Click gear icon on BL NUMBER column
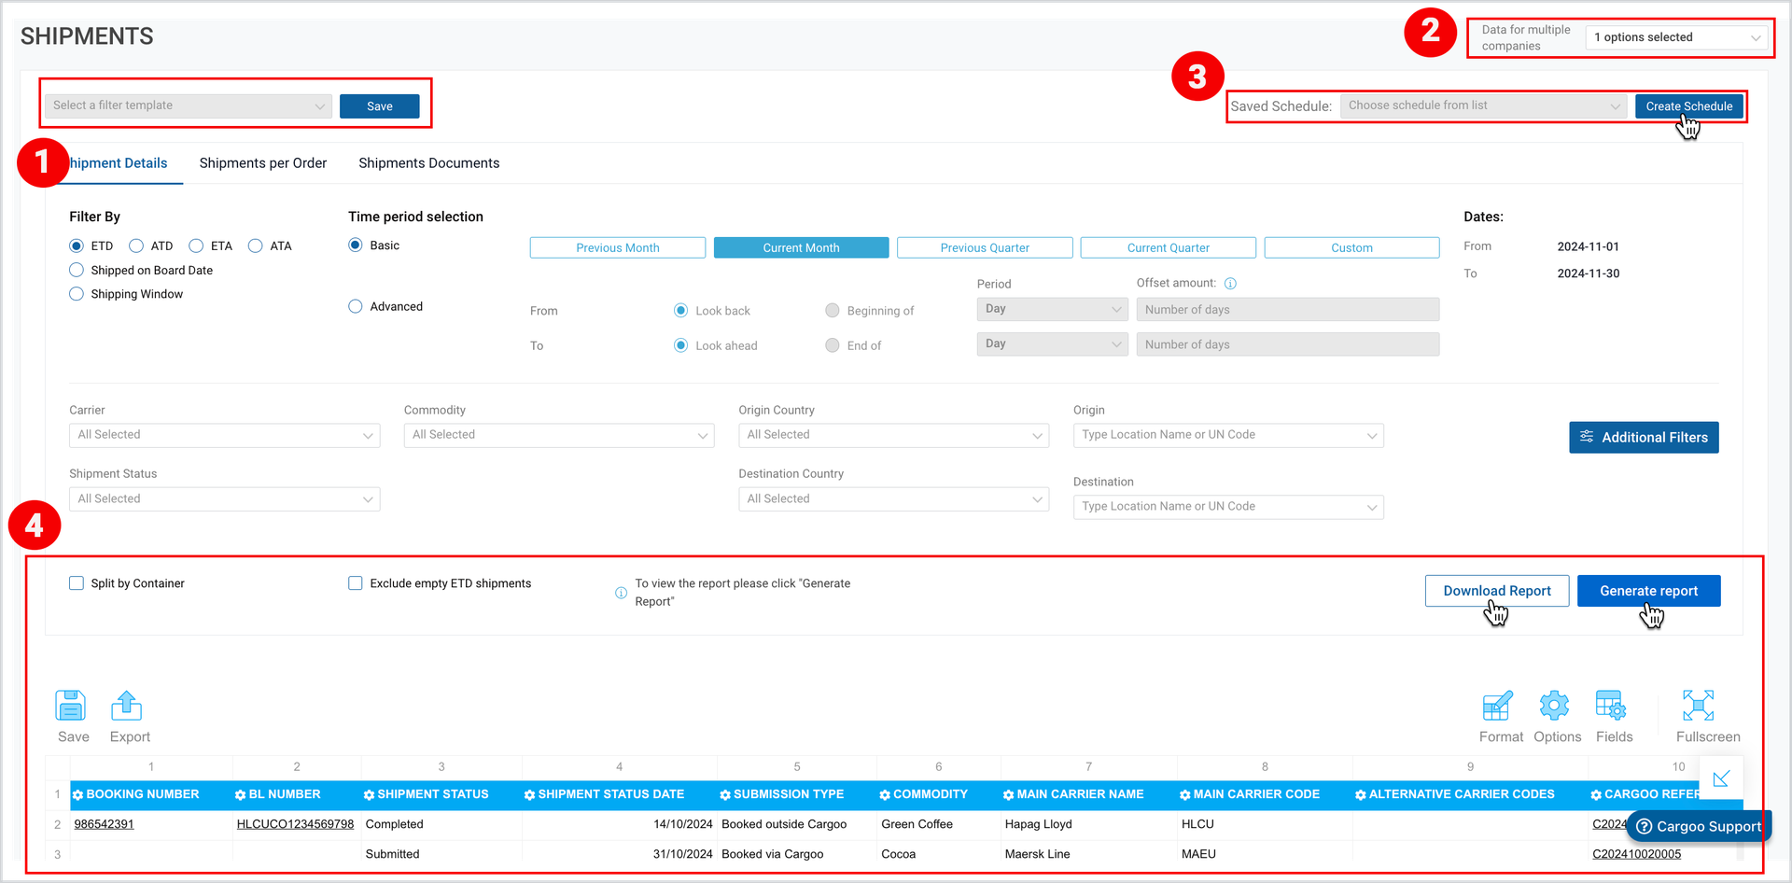The image size is (1792, 883). [241, 795]
